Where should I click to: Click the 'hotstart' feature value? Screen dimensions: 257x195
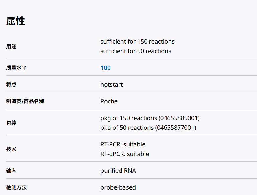pos(112,85)
